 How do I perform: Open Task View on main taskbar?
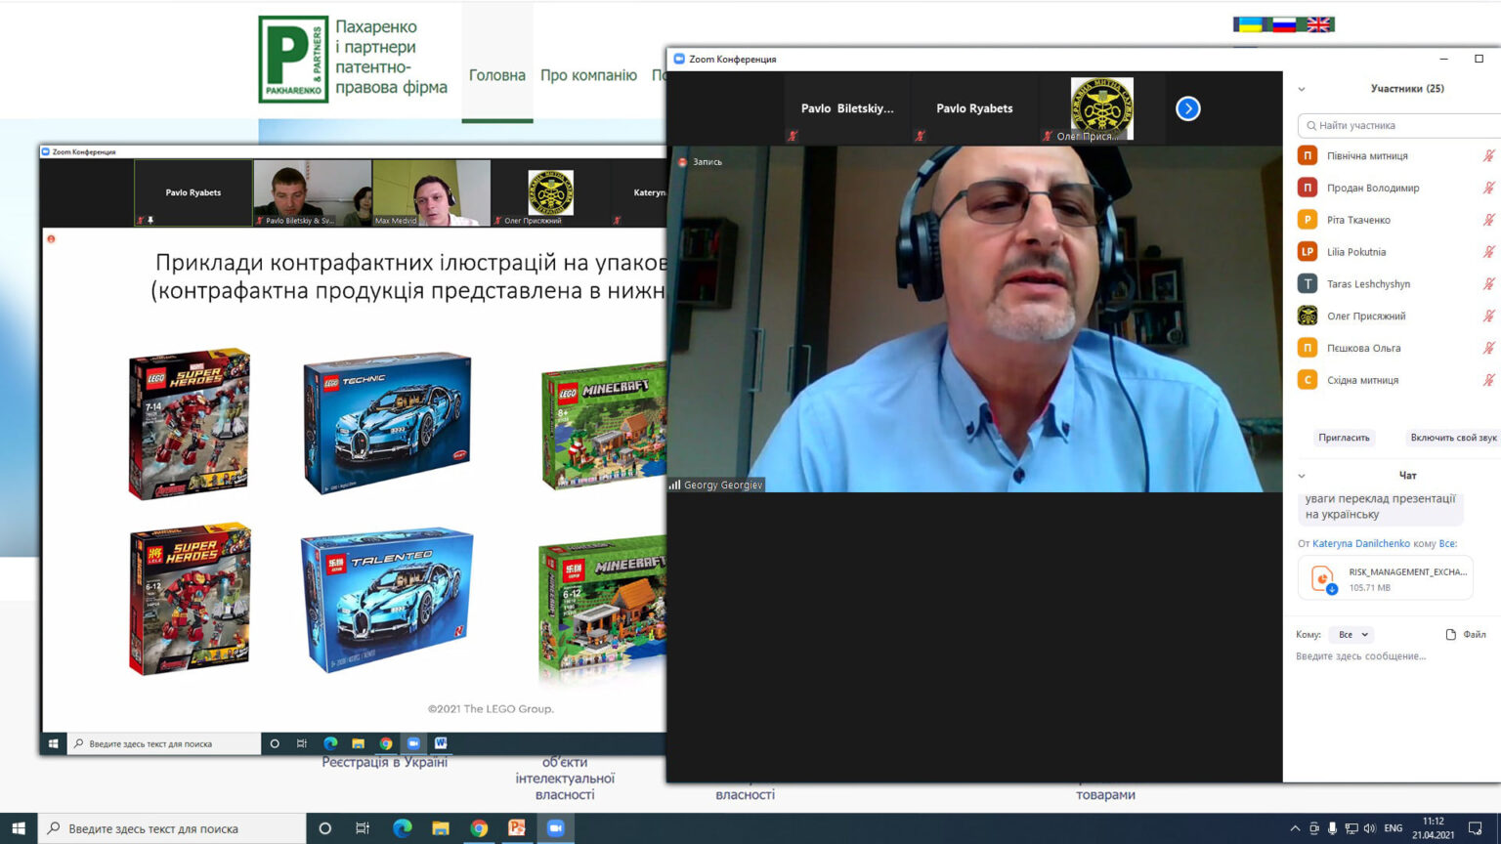[363, 828]
